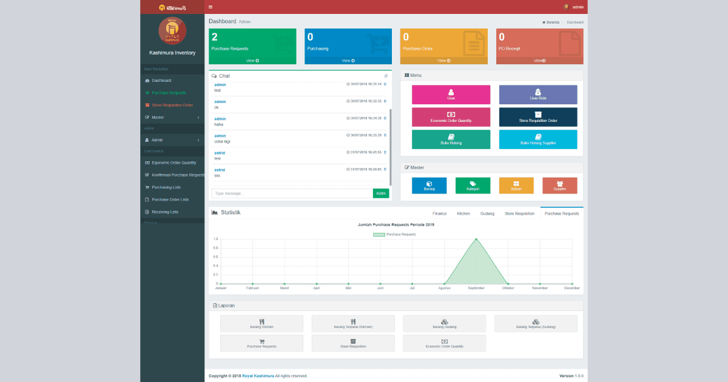
Task: Click the Kirim send button
Action: [x=381, y=193]
